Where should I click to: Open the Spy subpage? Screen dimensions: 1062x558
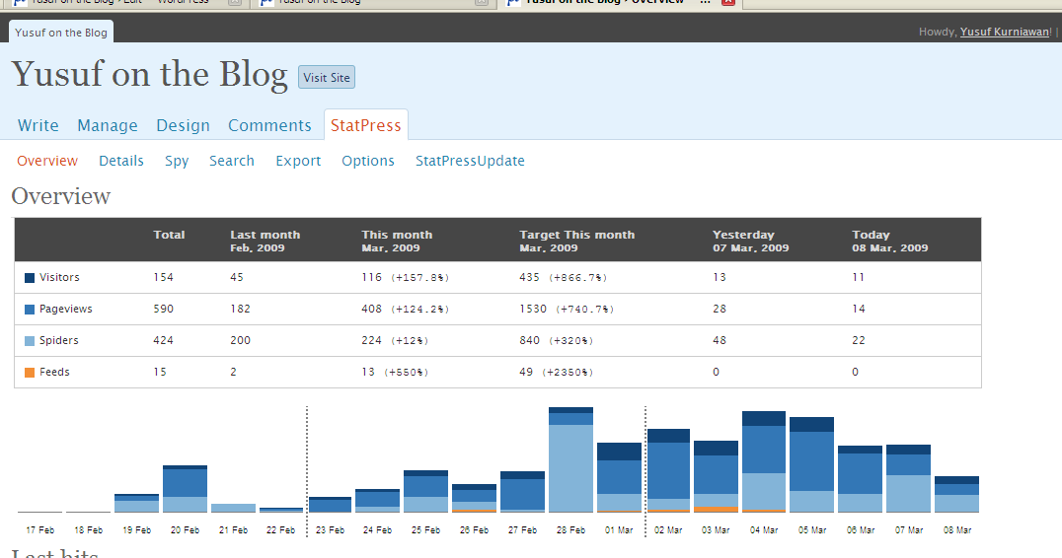177,161
